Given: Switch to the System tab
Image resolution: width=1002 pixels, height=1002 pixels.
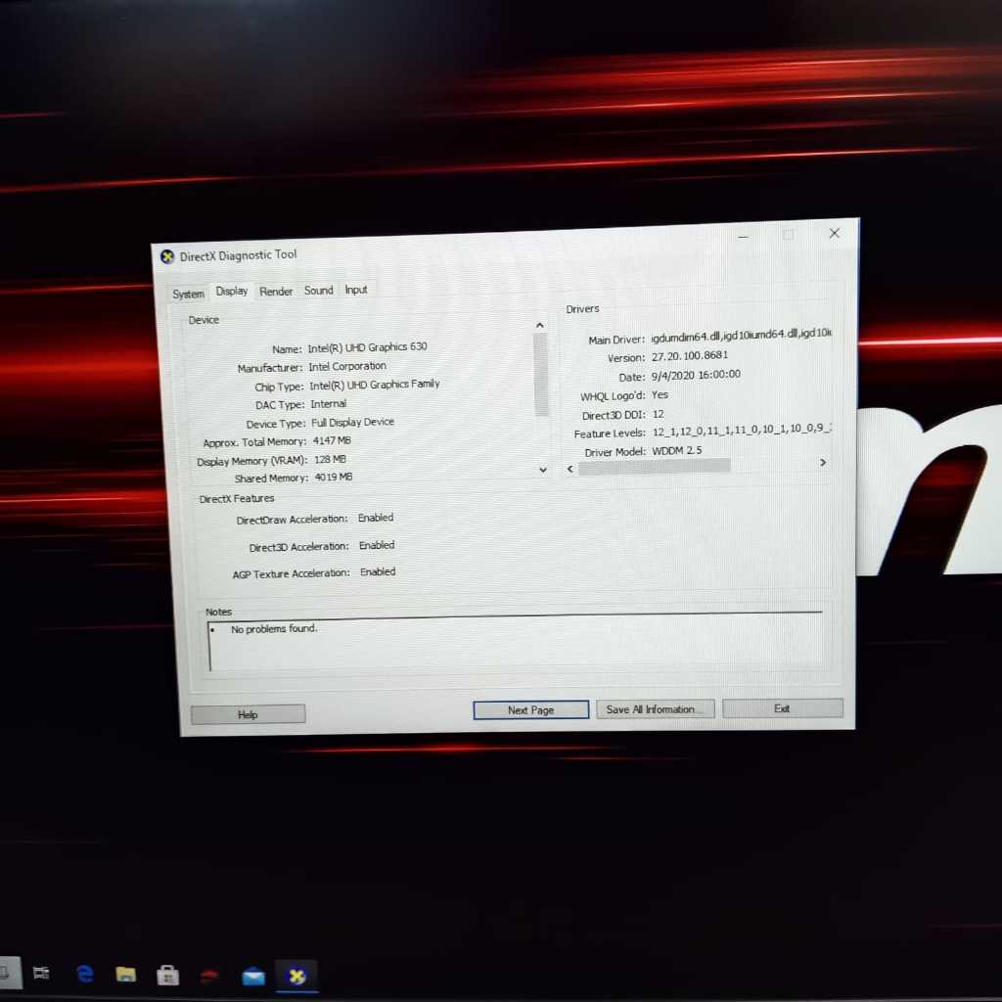Looking at the screenshot, I should tap(188, 294).
